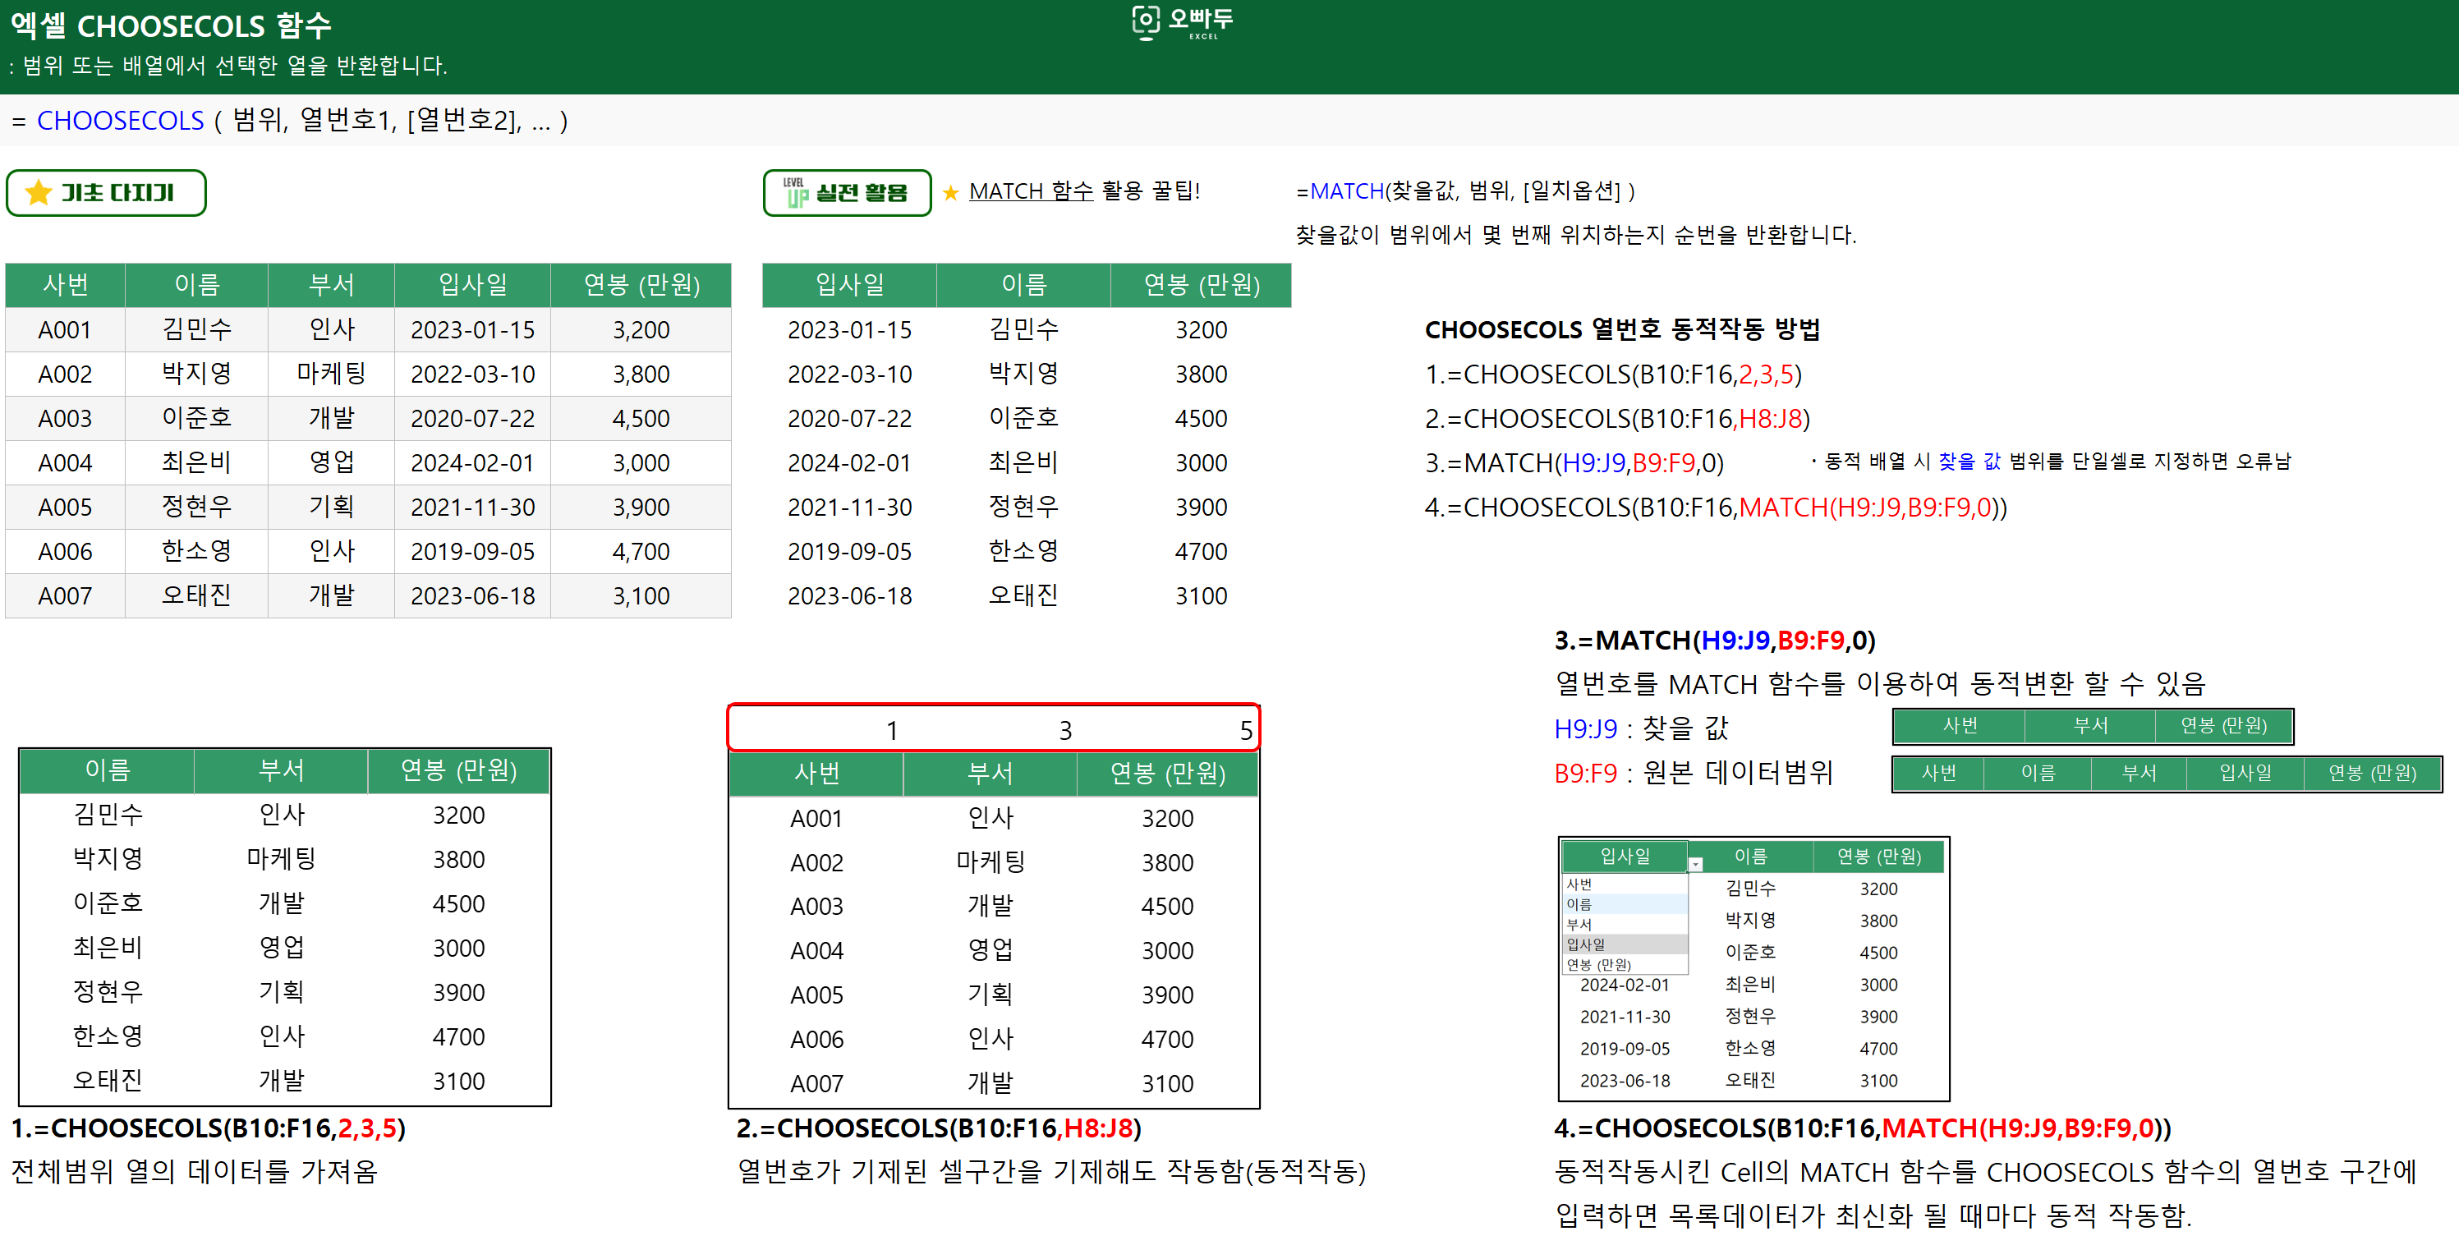Select 2022-03-10 cell next to 마케팅
Image resolution: width=2459 pixels, height=1245 pixels.
click(x=472, y=374)
